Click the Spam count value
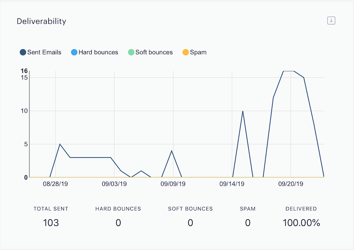Viewport: 354px width, 250px height. (248, 223)
